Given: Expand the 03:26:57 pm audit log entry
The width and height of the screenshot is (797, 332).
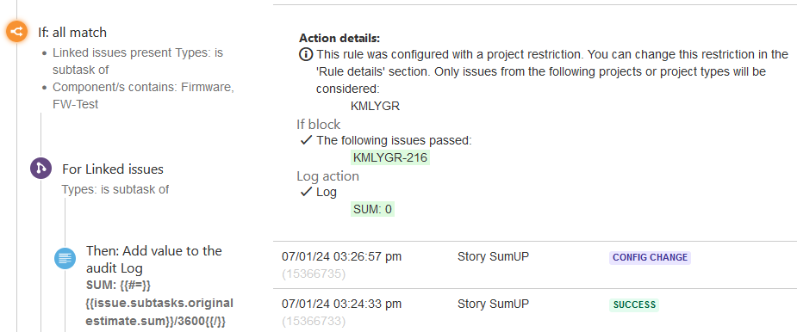Looking at the screenshot, I should (341, 257).
